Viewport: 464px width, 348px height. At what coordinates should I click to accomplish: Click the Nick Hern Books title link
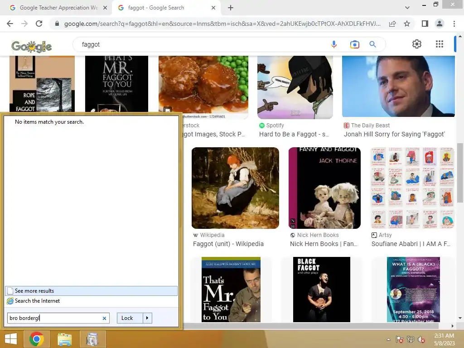tap(324, 244)
